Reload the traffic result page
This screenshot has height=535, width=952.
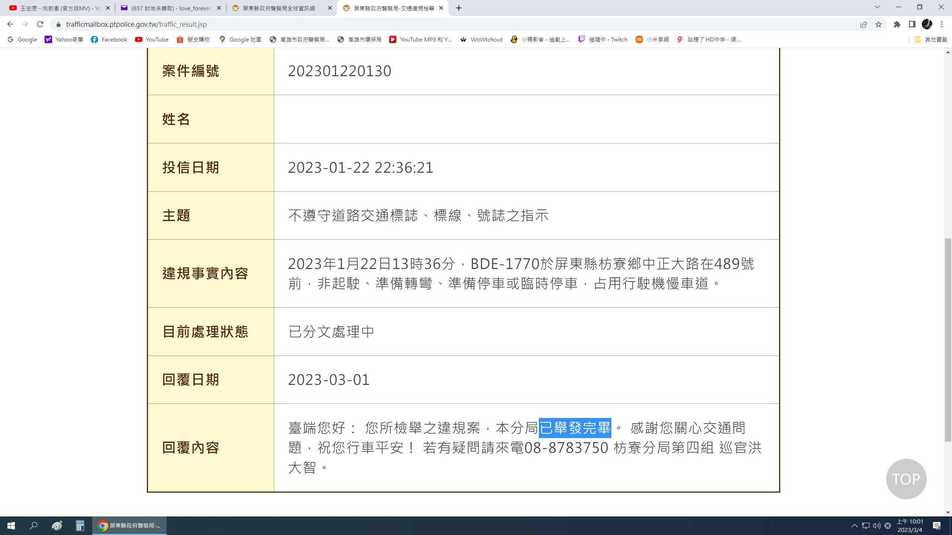[x=40, y=24]
